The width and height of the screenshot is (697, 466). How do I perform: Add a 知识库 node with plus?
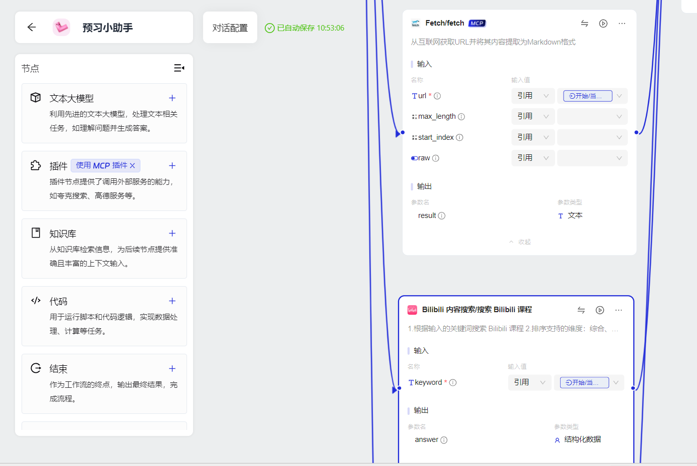point(172,234)
